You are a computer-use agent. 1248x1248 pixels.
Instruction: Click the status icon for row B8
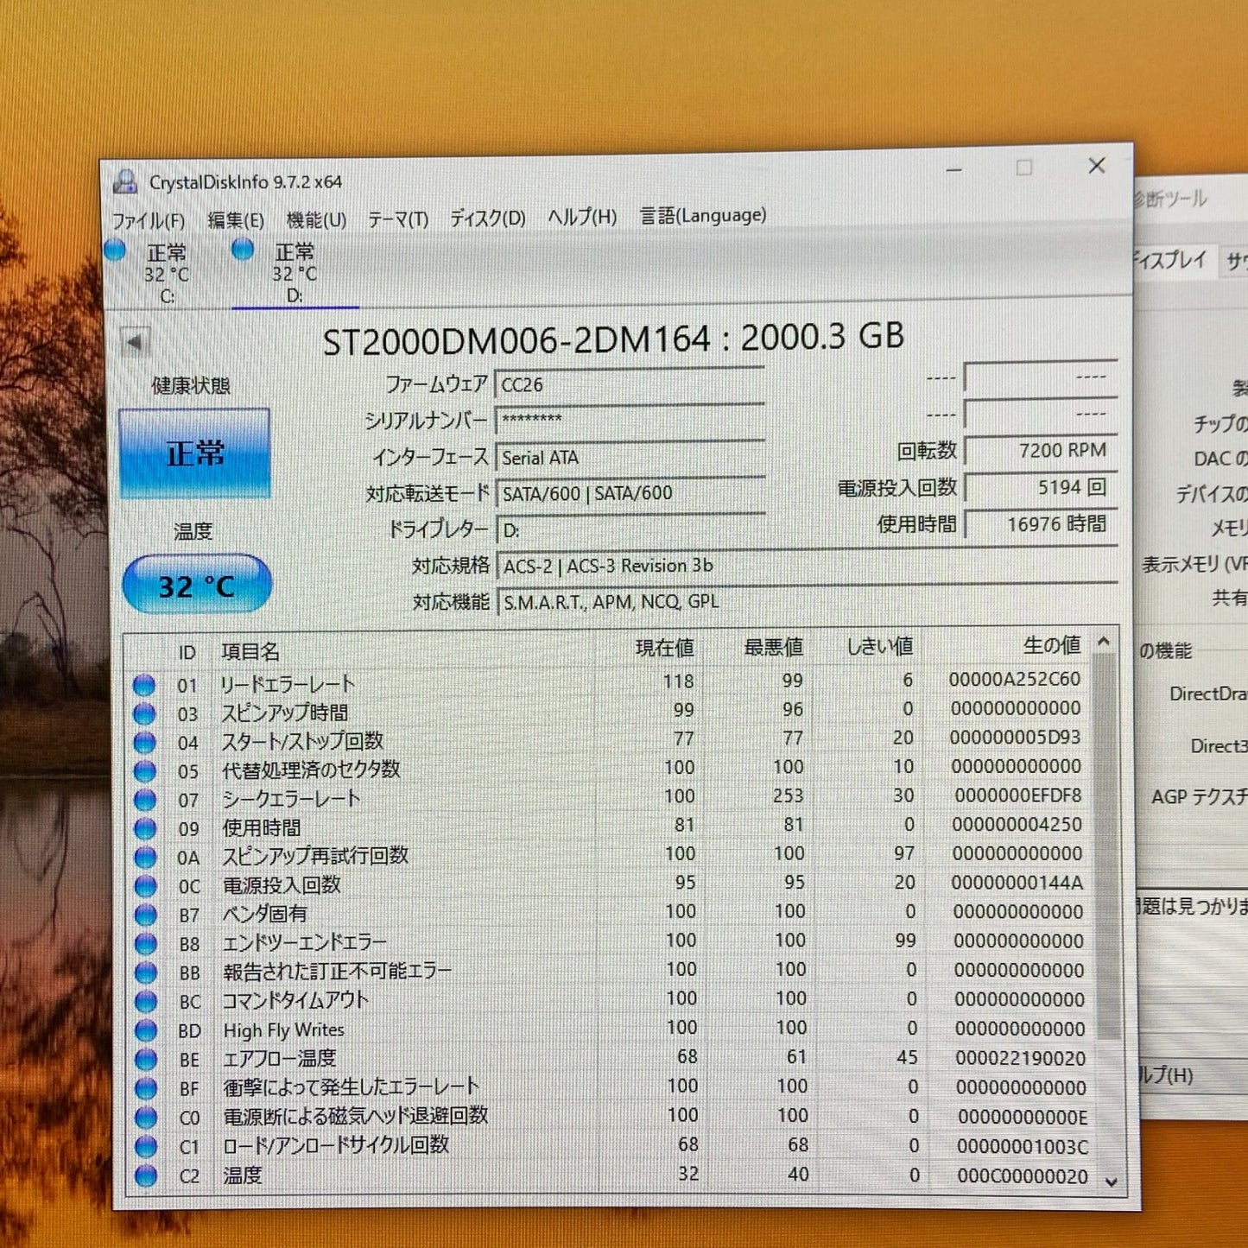click(145, 943)
